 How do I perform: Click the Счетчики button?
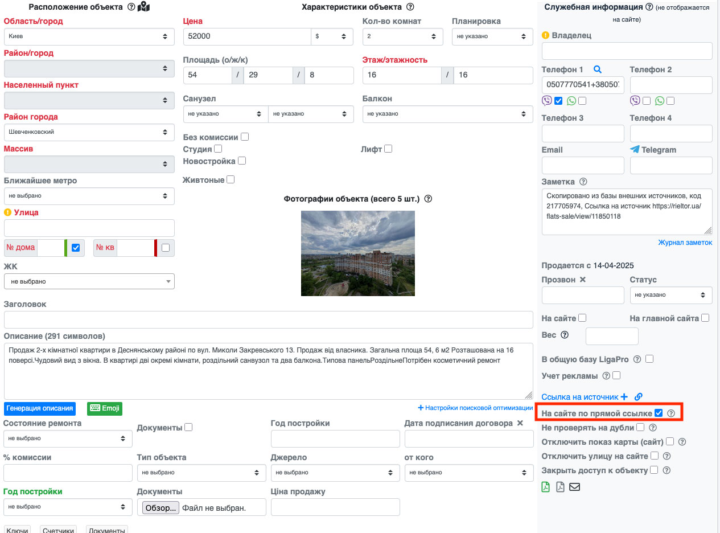59,529
